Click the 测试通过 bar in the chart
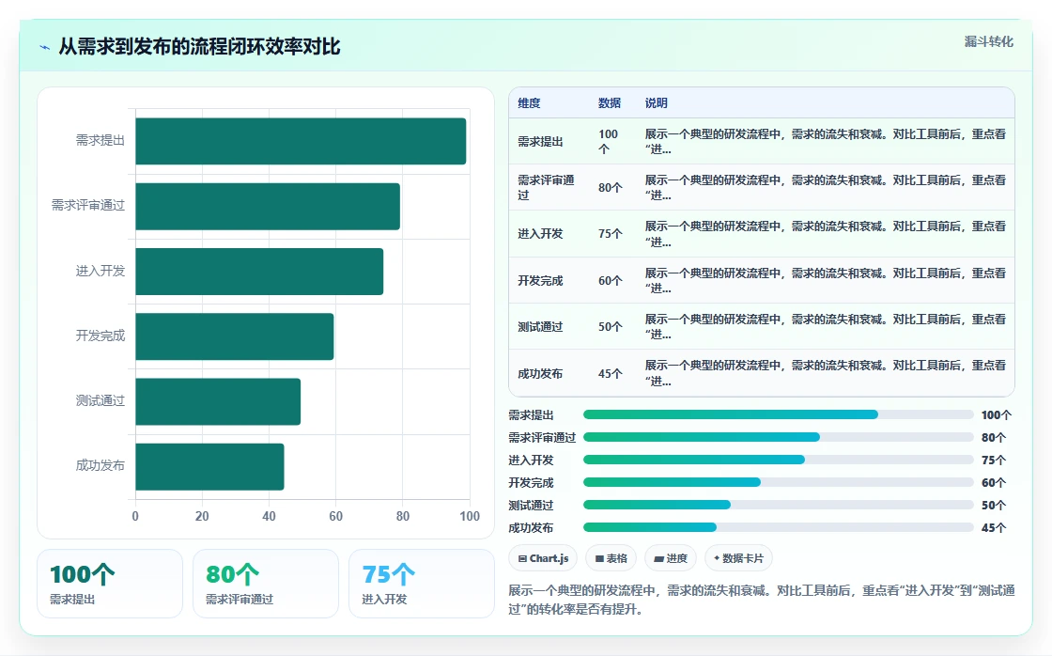Screen dimensions: 1052x656 (x=218, y=401)
